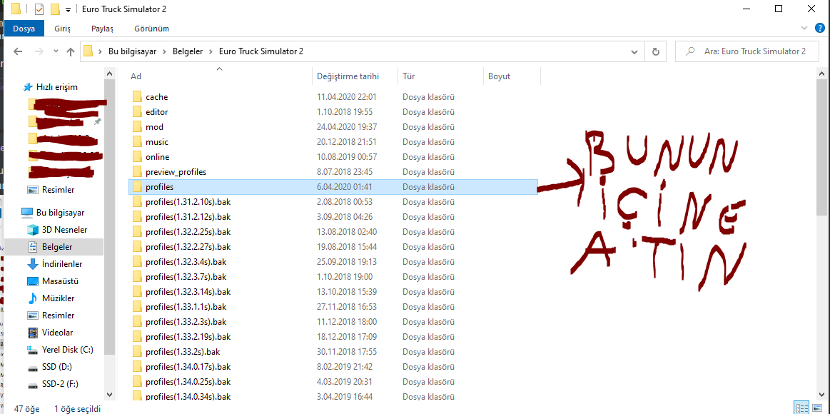Open İndirilenler in the sidebar
Screen dimensions: 830x414
tap(62, 263)
